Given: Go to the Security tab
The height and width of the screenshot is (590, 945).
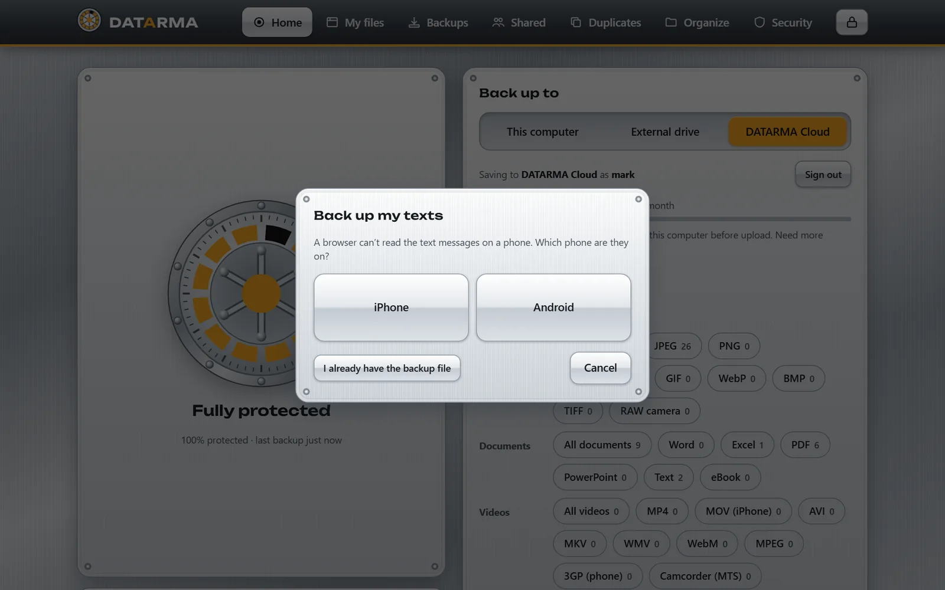Looking at the screenshot, I should (783, 22).
